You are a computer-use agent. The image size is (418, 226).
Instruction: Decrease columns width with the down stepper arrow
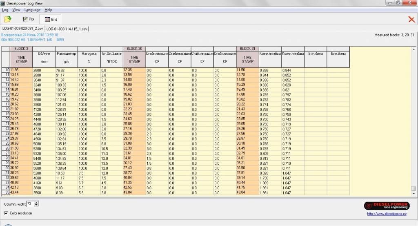[37, 205]
